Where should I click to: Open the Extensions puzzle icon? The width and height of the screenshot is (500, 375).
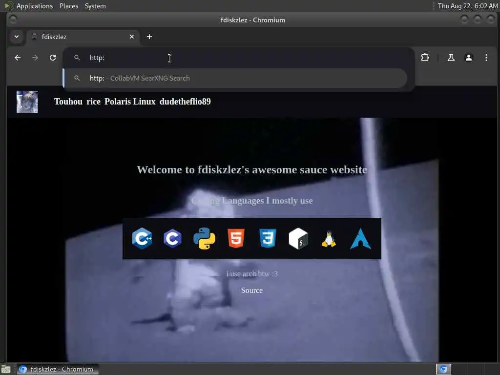[425, 58]
